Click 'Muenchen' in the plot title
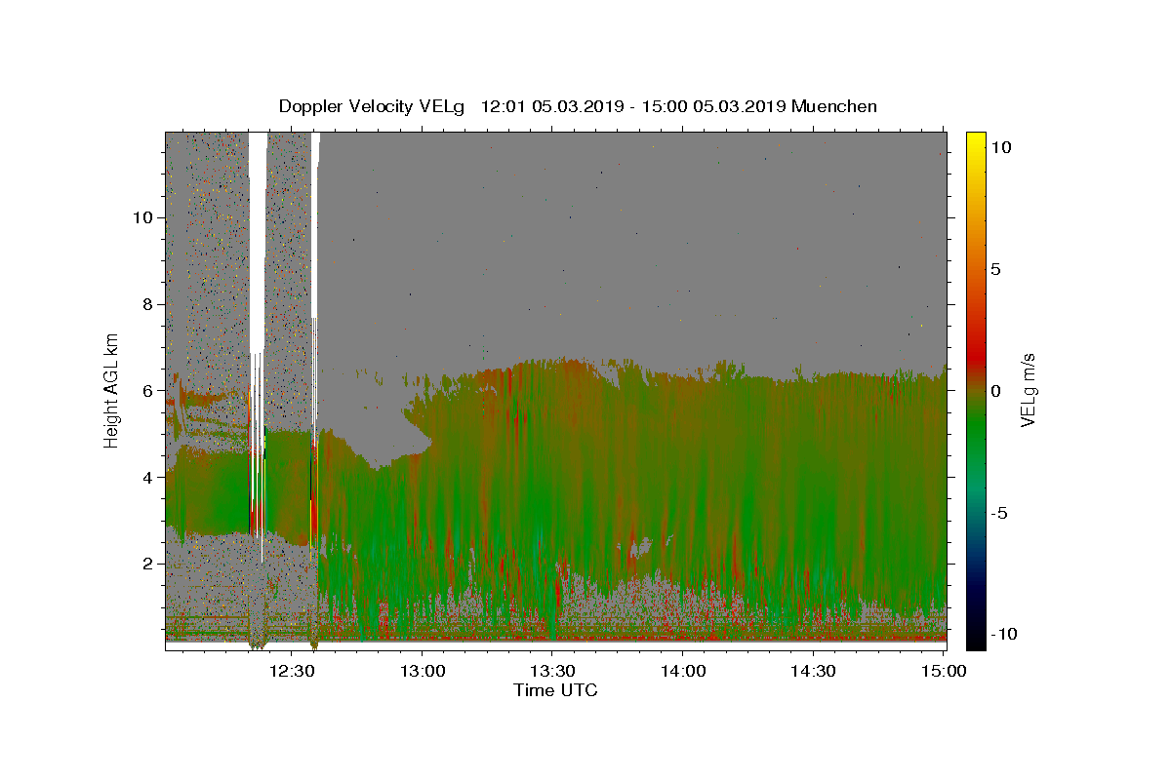The image size is (1171, 780). coord(834,106)
